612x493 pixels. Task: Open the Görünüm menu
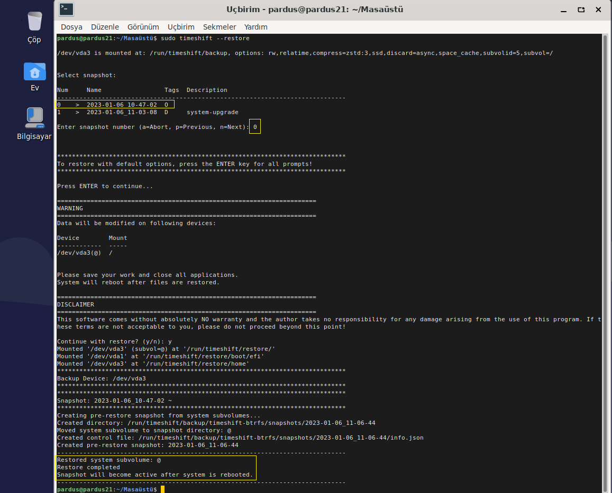[143, 27]
